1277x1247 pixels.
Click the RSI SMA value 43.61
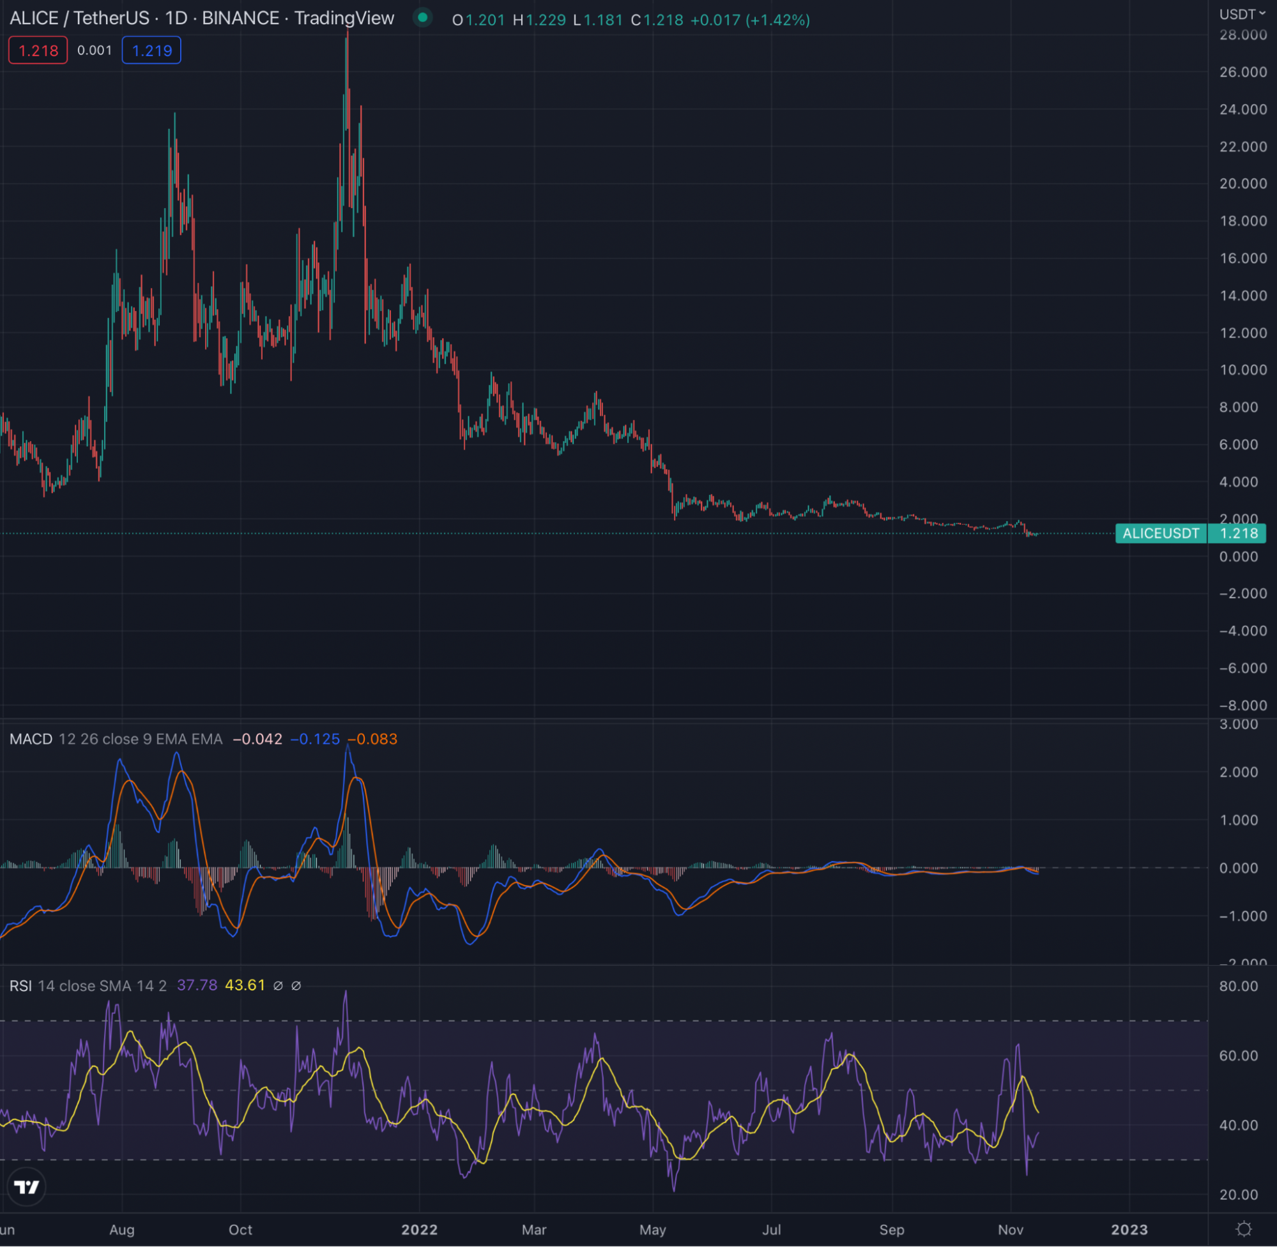pyautogui.click(x=245, y=986)
